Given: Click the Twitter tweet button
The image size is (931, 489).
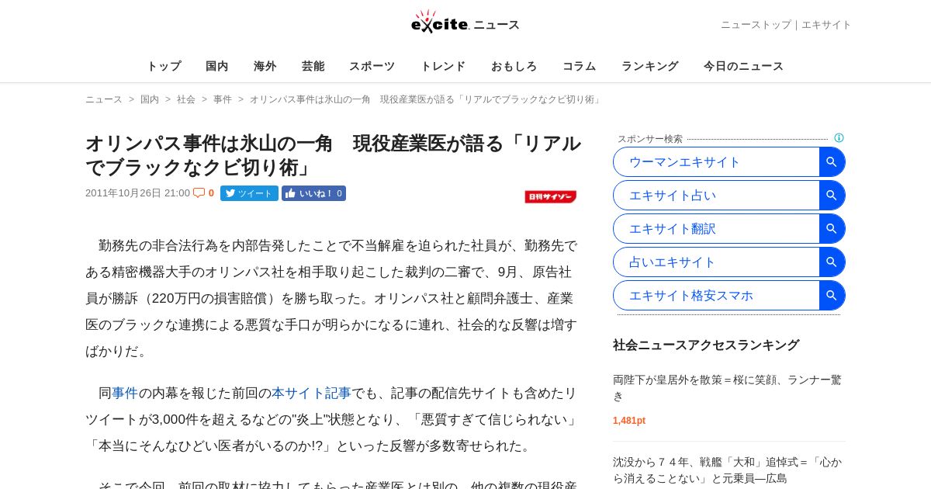Looking at the screenshot, I should click(x=249, y=193).
